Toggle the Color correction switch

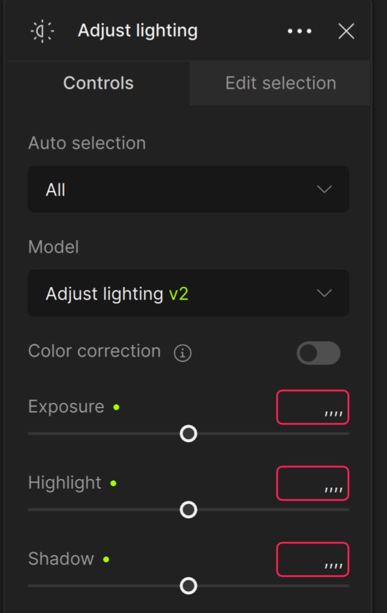(x=318, y=353)
